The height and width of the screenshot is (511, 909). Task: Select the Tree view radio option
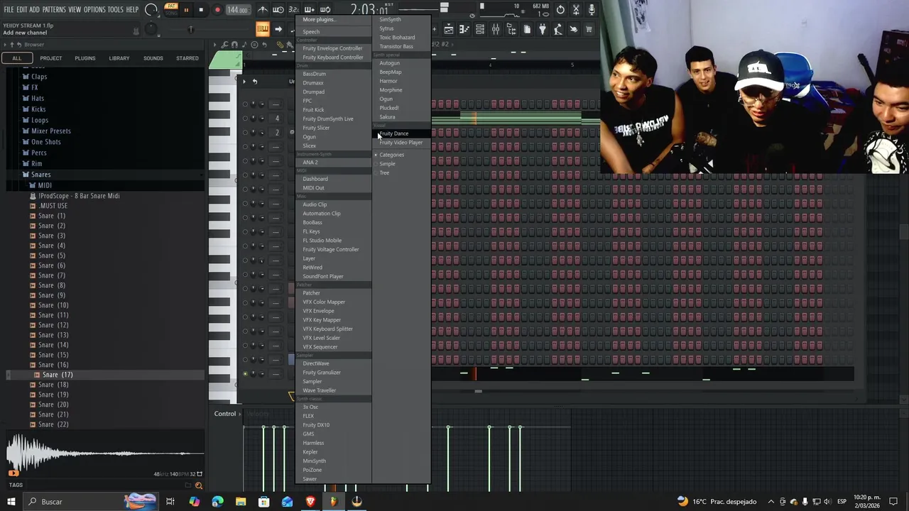[384, 173]
